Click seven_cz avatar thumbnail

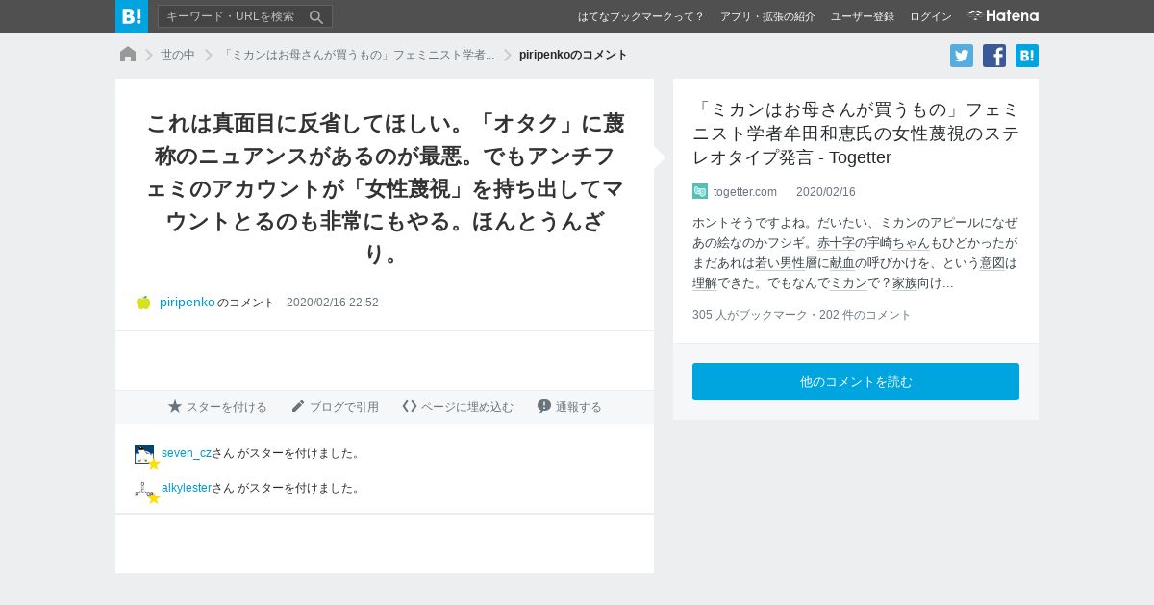[144, 454]
